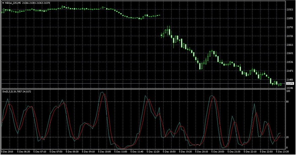Select the 5 Dec 19:30 time label

[185, 152]
